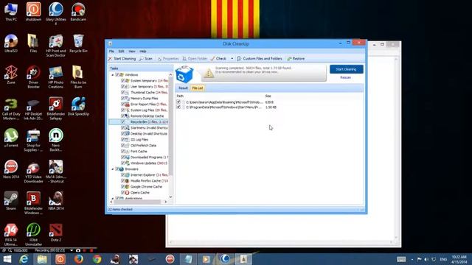This screenshot has height=265, width=472.
Task: Open Custom Files and Folders
Action: pyautogui.click(x=260, y=59)
